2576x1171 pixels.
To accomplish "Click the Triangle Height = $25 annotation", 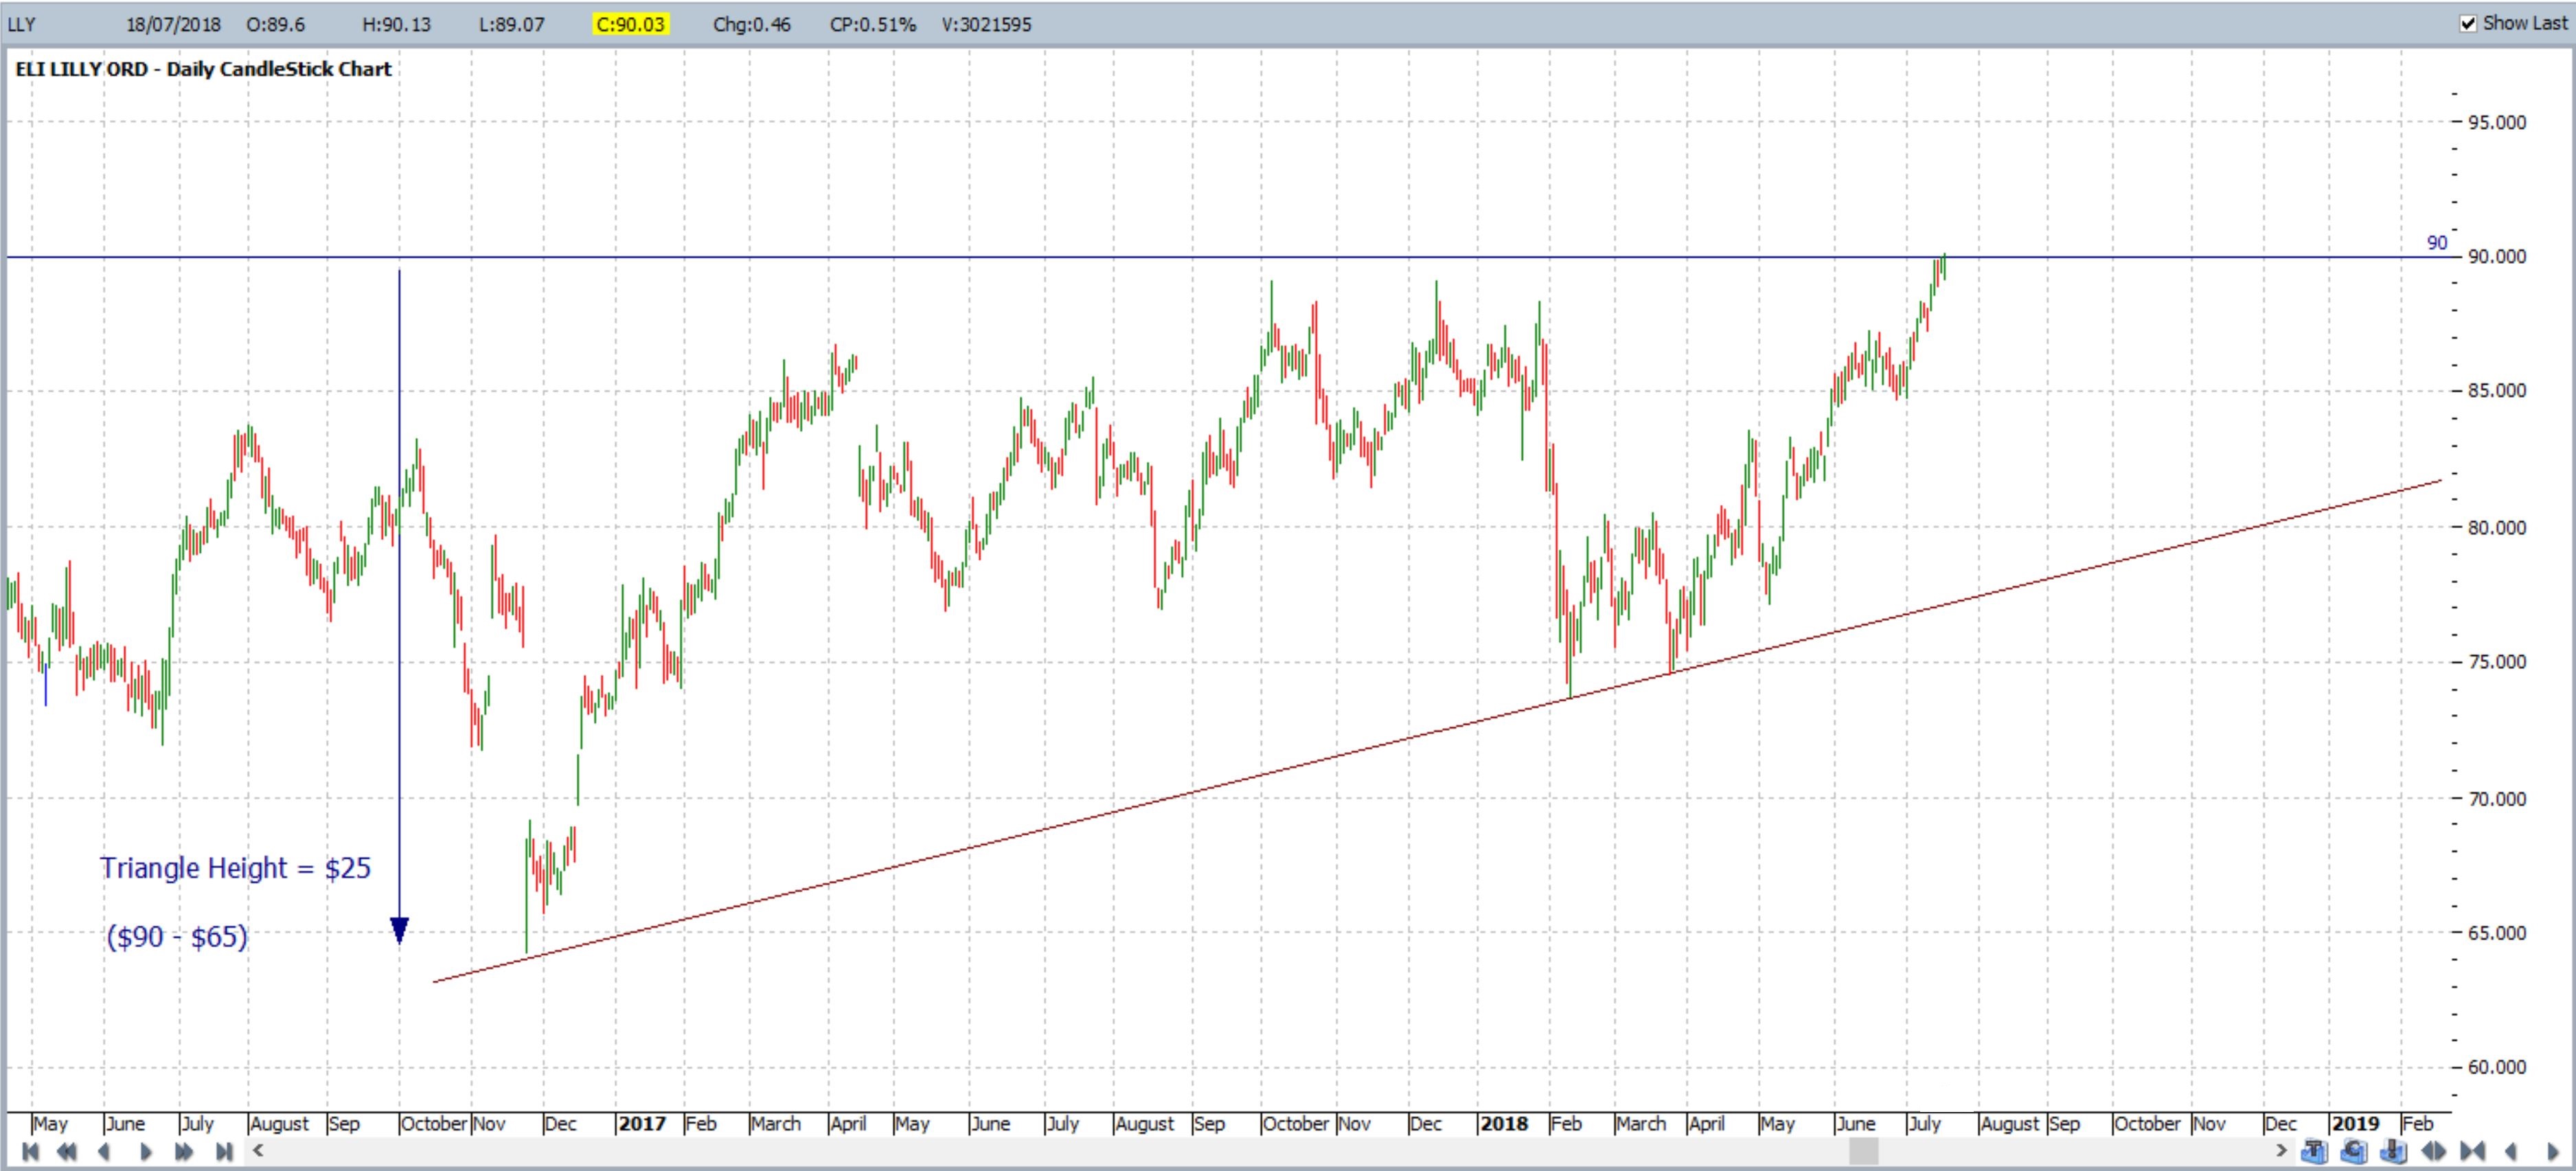I will pos(236,868).
